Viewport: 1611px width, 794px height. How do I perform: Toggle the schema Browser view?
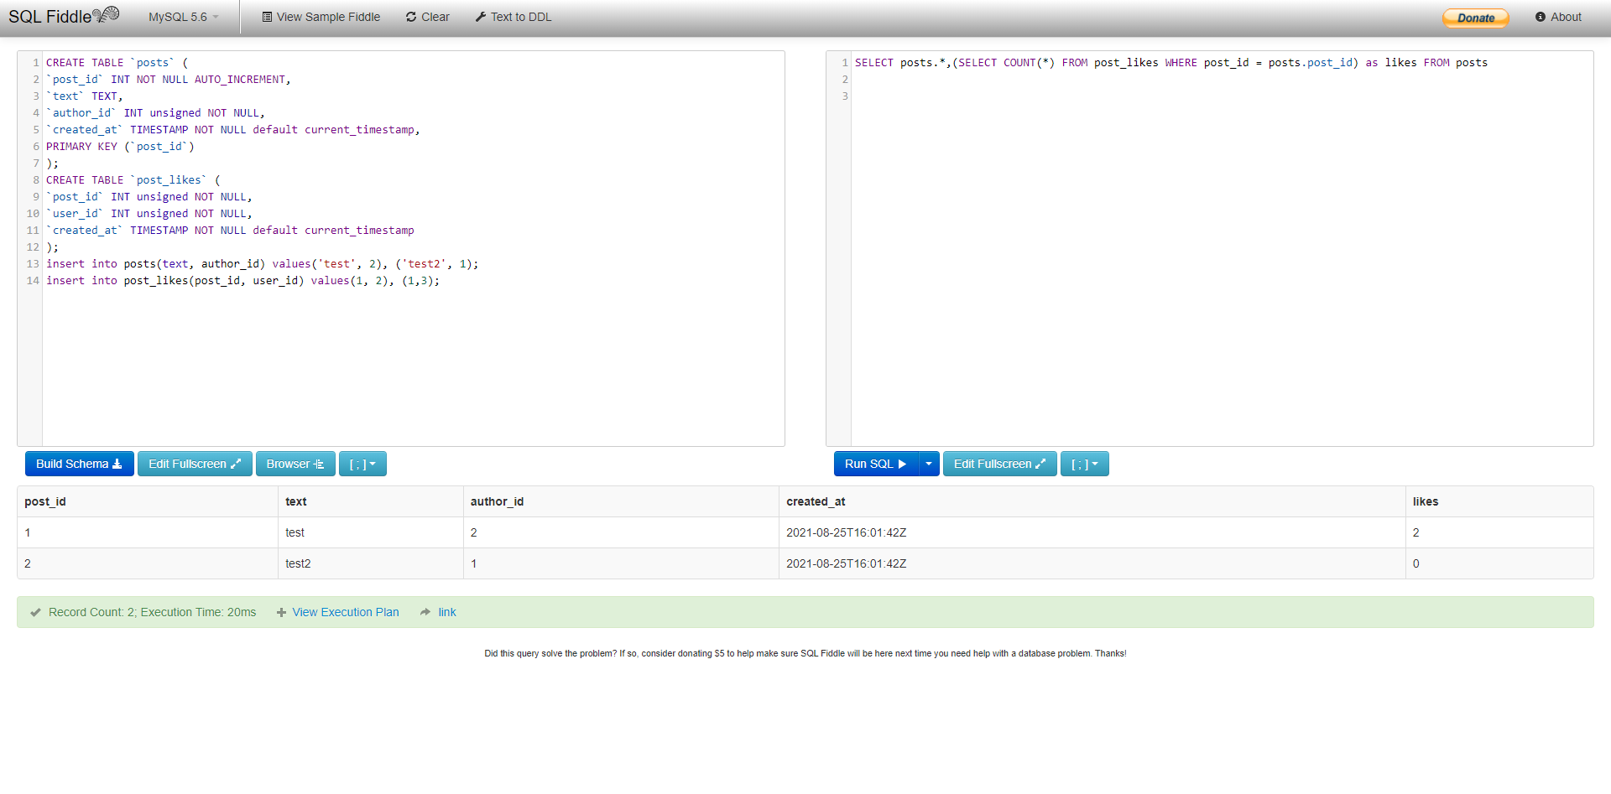tap(295, 464)
